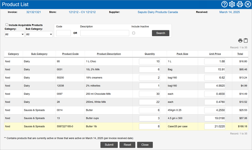Image resolution: width=252 pixels, height=150 pixels.
Task: Edit quantity field in Butter row (code 0014)
Action: (x=149, y=110)
